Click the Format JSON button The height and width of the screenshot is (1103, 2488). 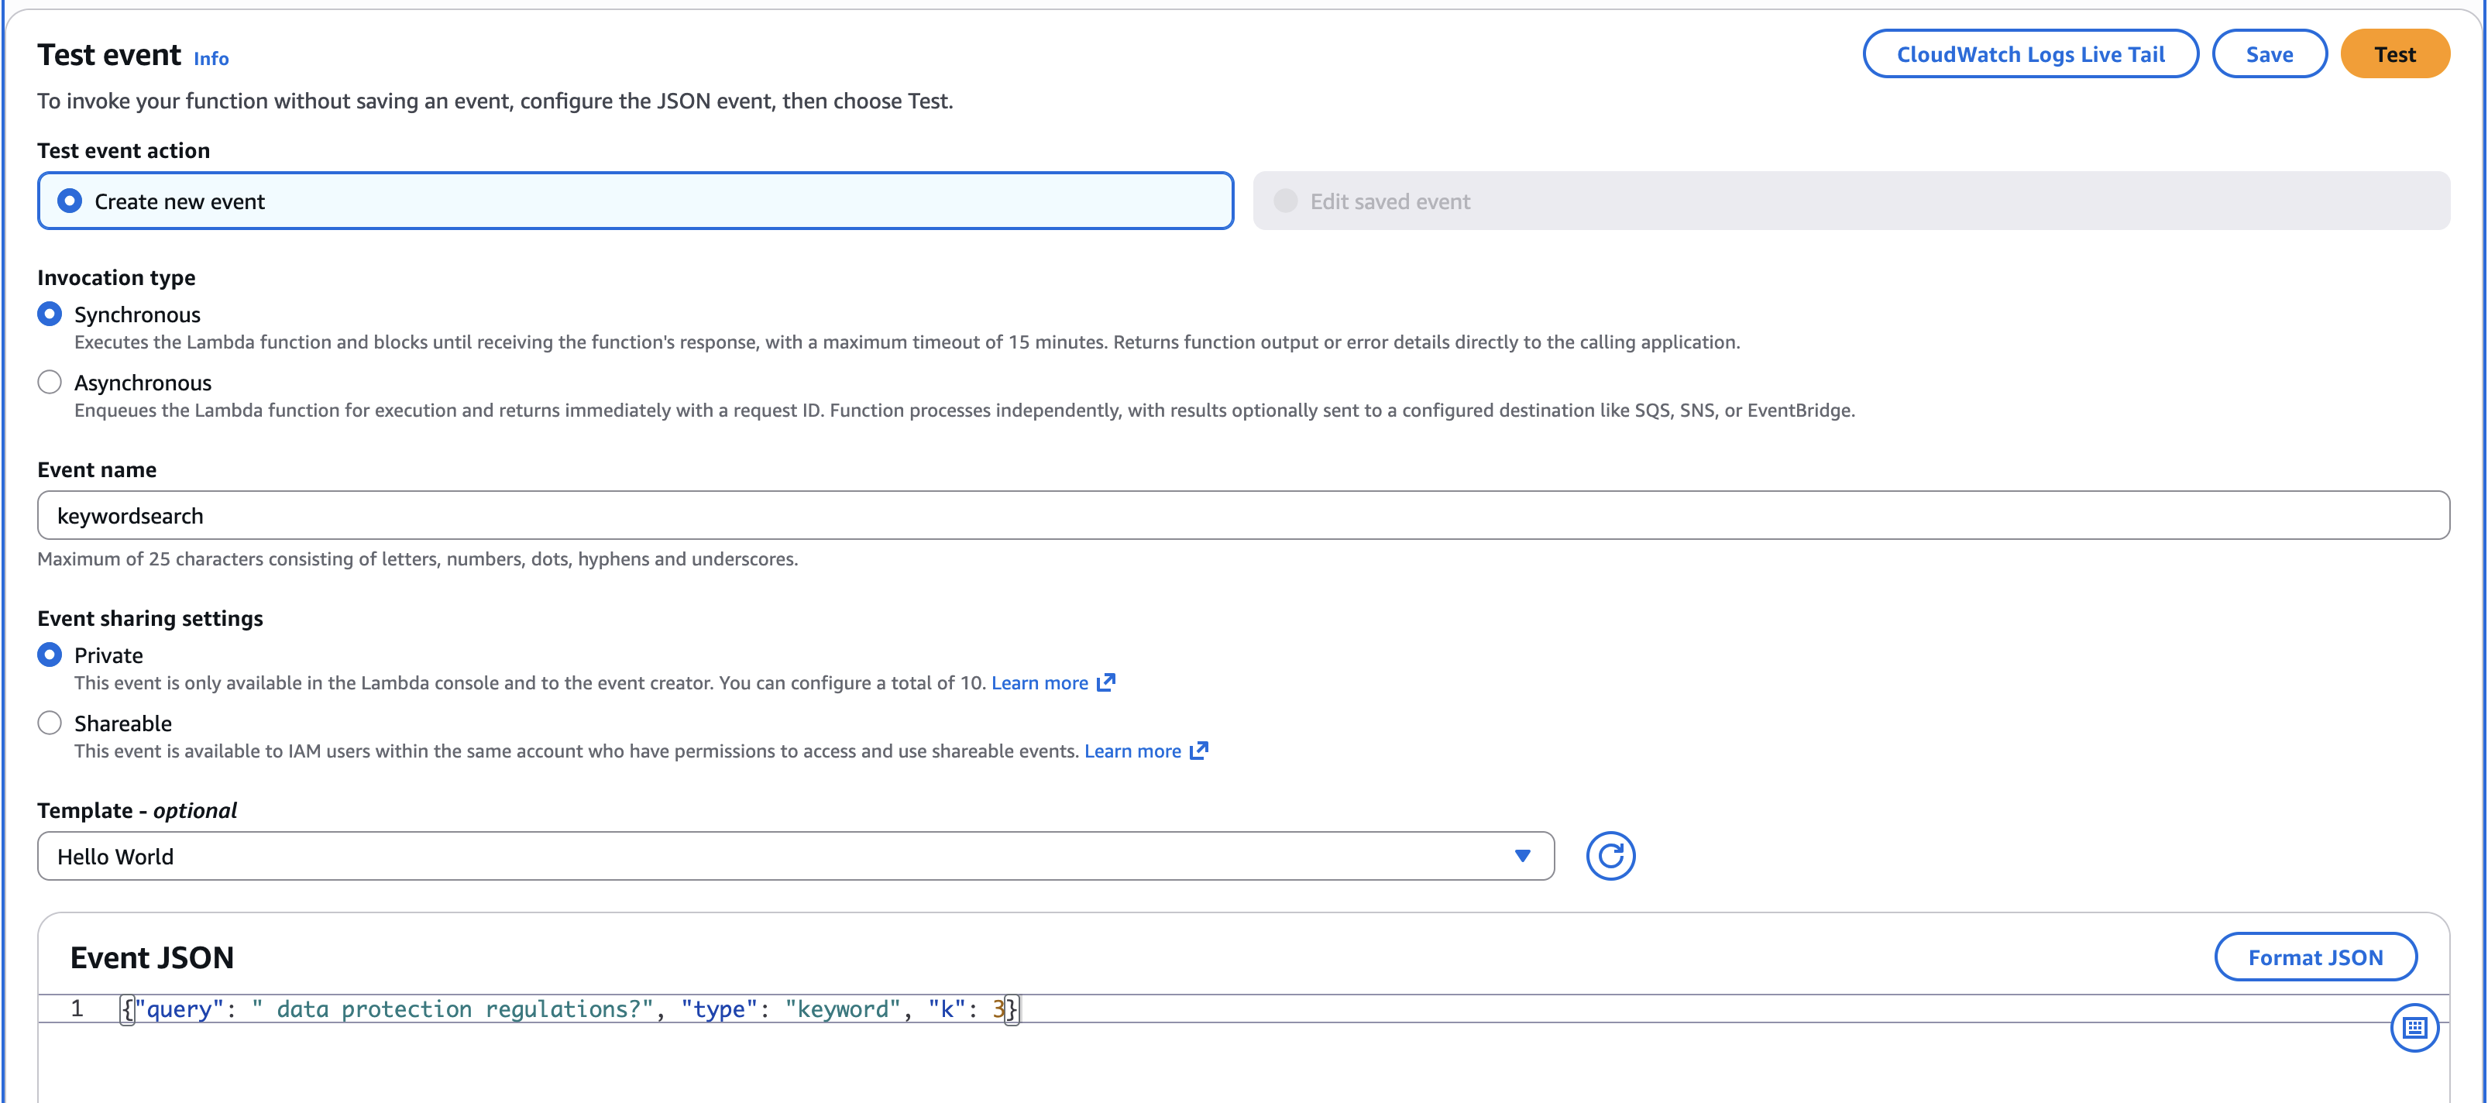click(x=2315, y=957)
